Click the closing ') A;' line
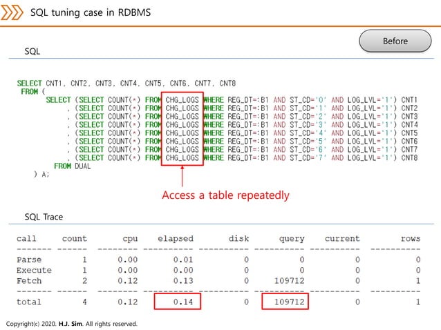 click(41, 175)
